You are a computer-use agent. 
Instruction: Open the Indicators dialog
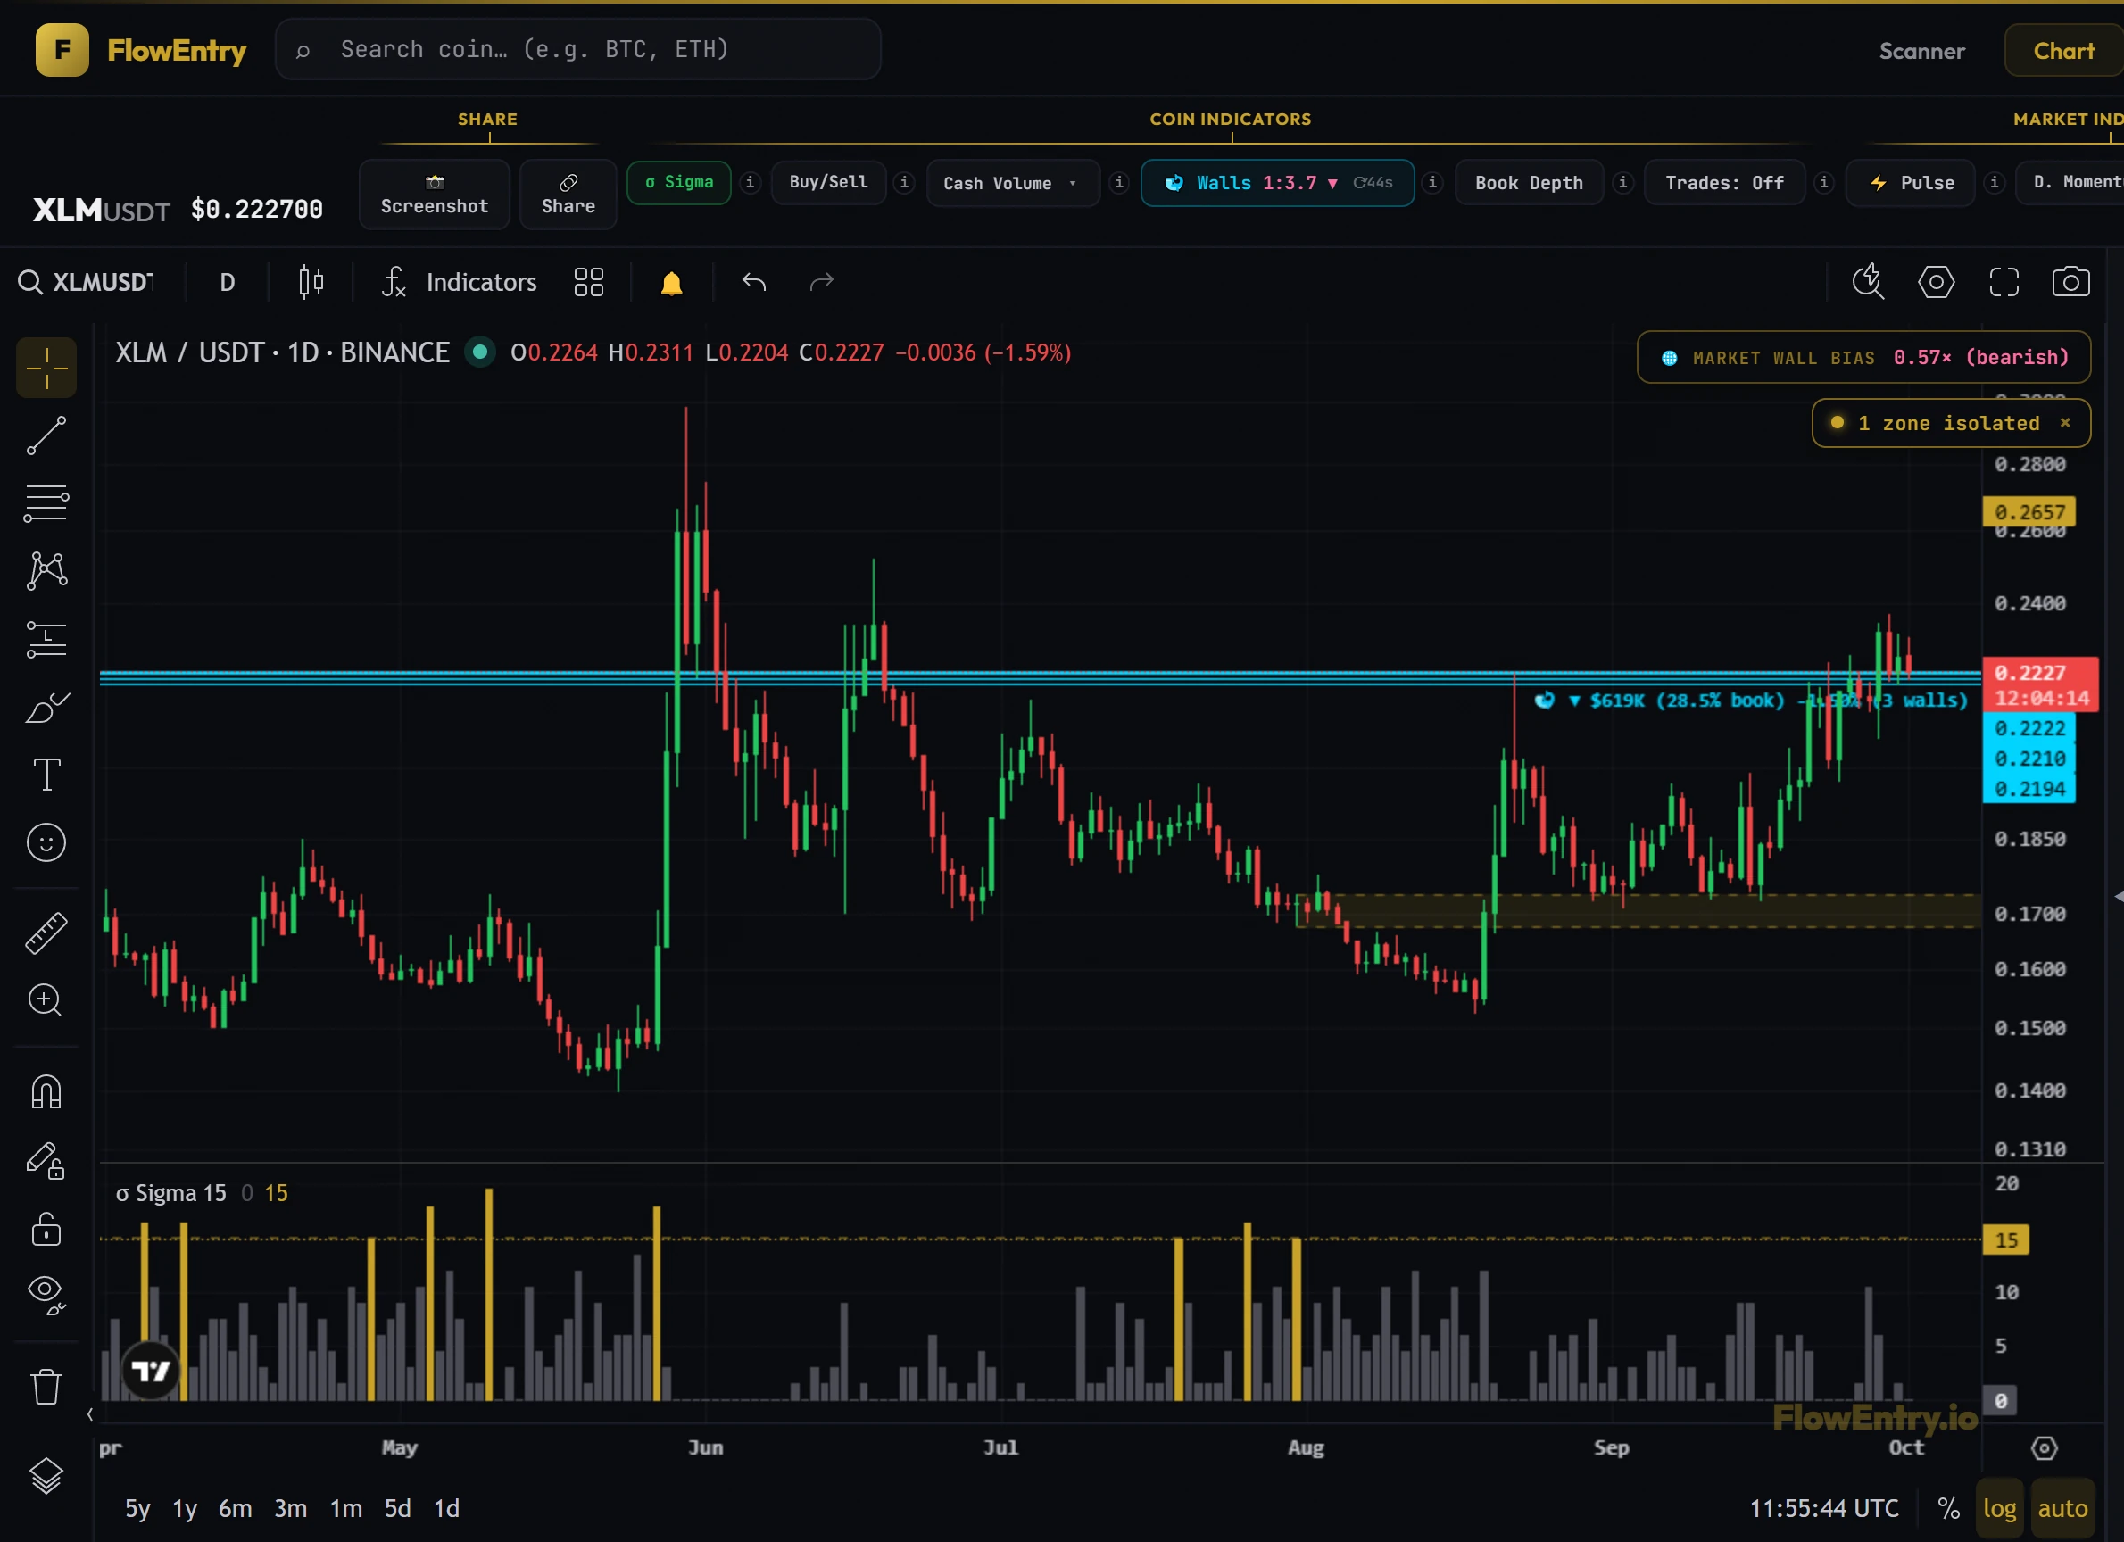coord(459,282)
